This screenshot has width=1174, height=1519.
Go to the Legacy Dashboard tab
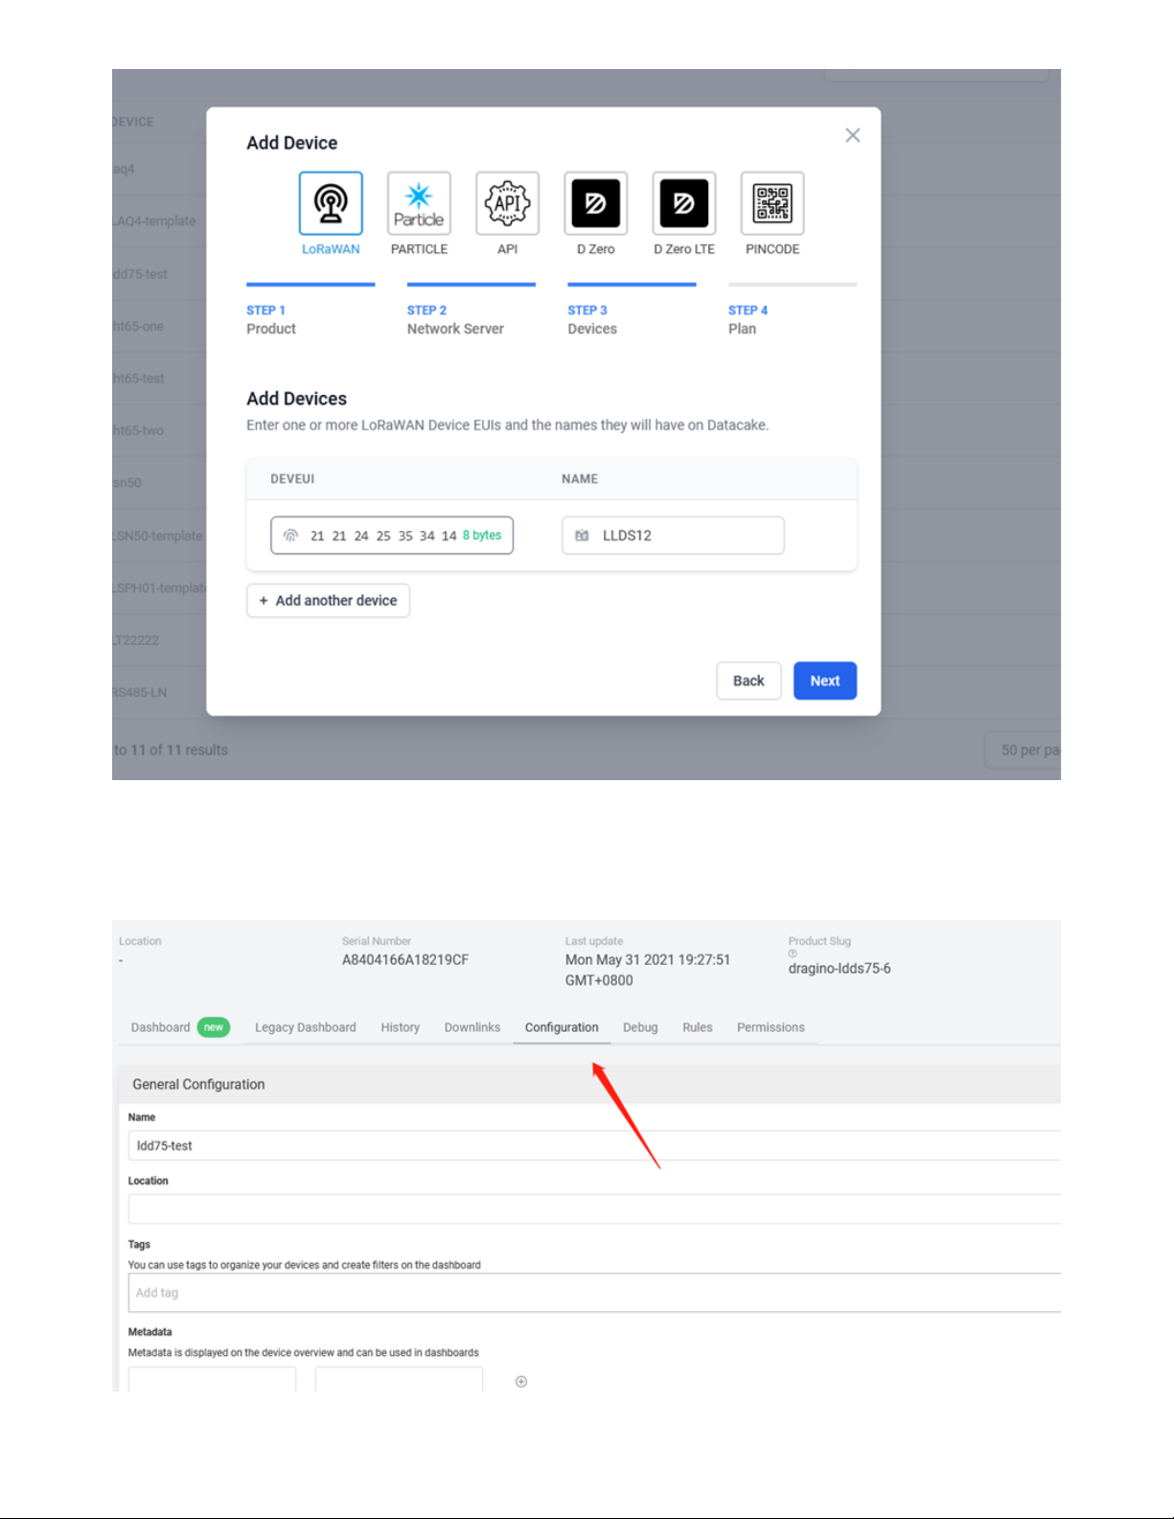pyautogui.click(x=306, y=1027)
